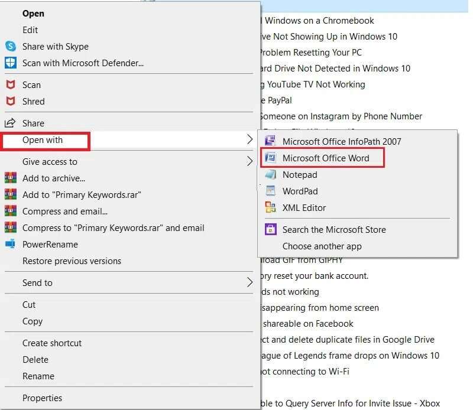Open the Open with menu entry
The image size is (473, 410).
click(x=129, y=139)
